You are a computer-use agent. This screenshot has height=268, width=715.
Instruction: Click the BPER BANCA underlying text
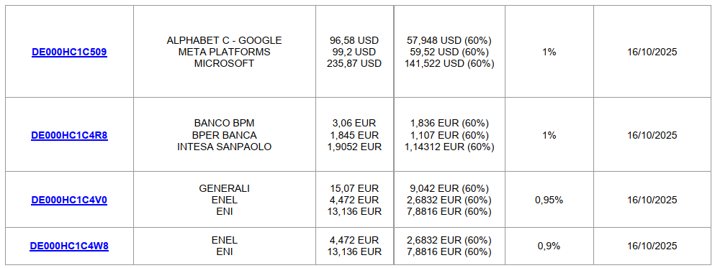225,135
